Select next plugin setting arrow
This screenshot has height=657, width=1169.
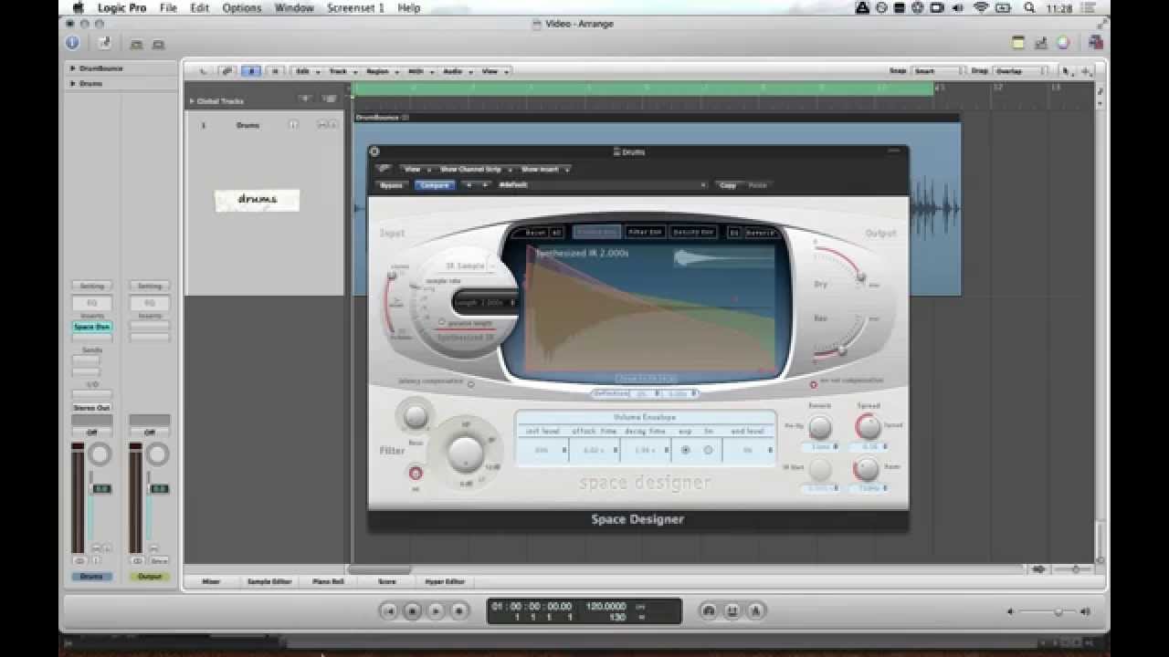pos(484,185)
